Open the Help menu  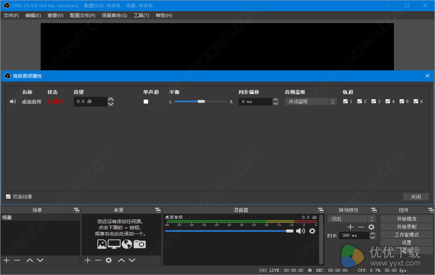pos(164,15)
